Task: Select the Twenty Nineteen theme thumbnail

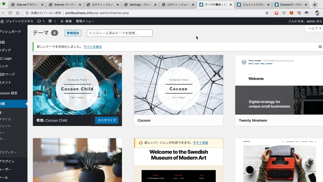Action: pos(279,85)
